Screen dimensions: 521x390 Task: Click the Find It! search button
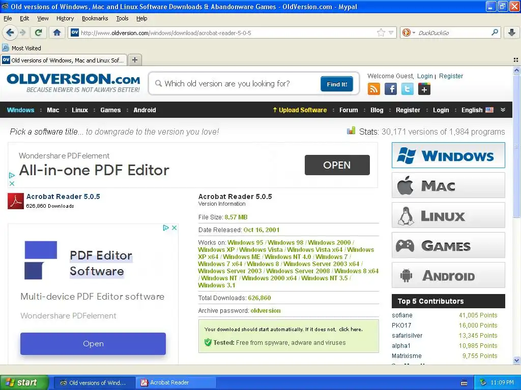click(x=337, y=84)
